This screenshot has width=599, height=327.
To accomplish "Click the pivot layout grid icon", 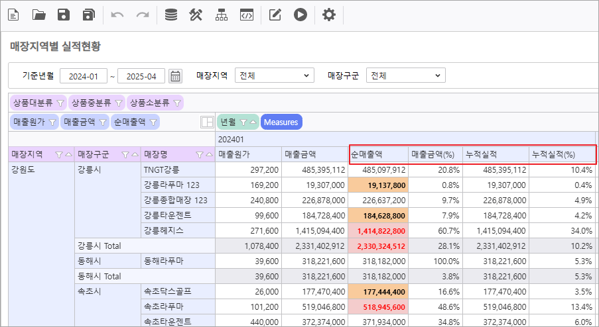I will (x=207, y=122).
